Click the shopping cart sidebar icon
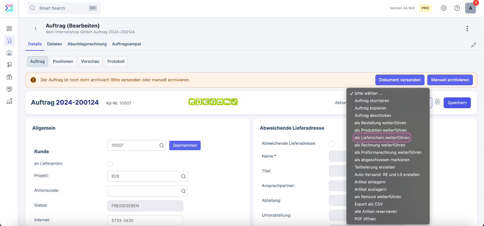The height and width of the screenshot is (226, 484). pos(9,40)
